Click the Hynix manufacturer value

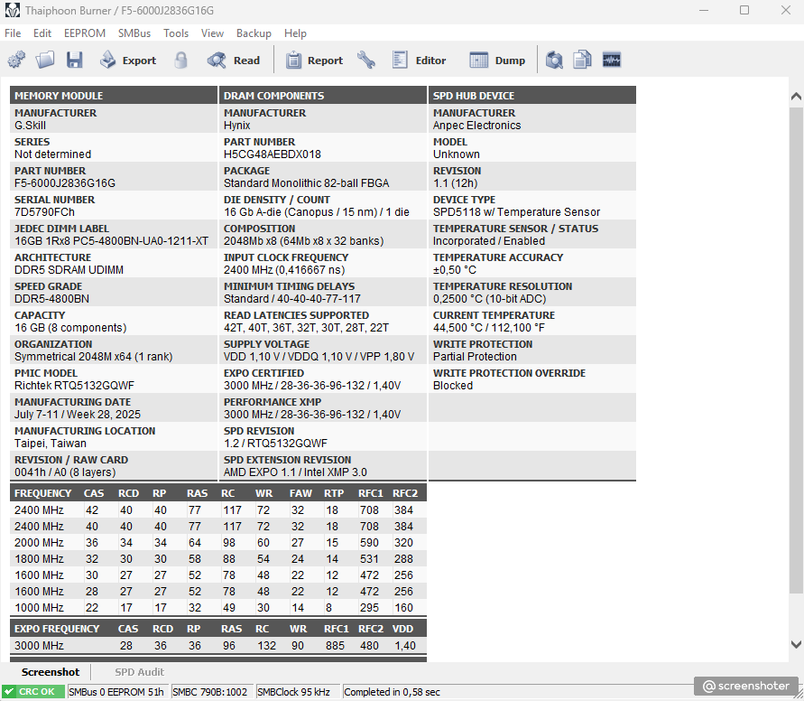tap(237, 126)
